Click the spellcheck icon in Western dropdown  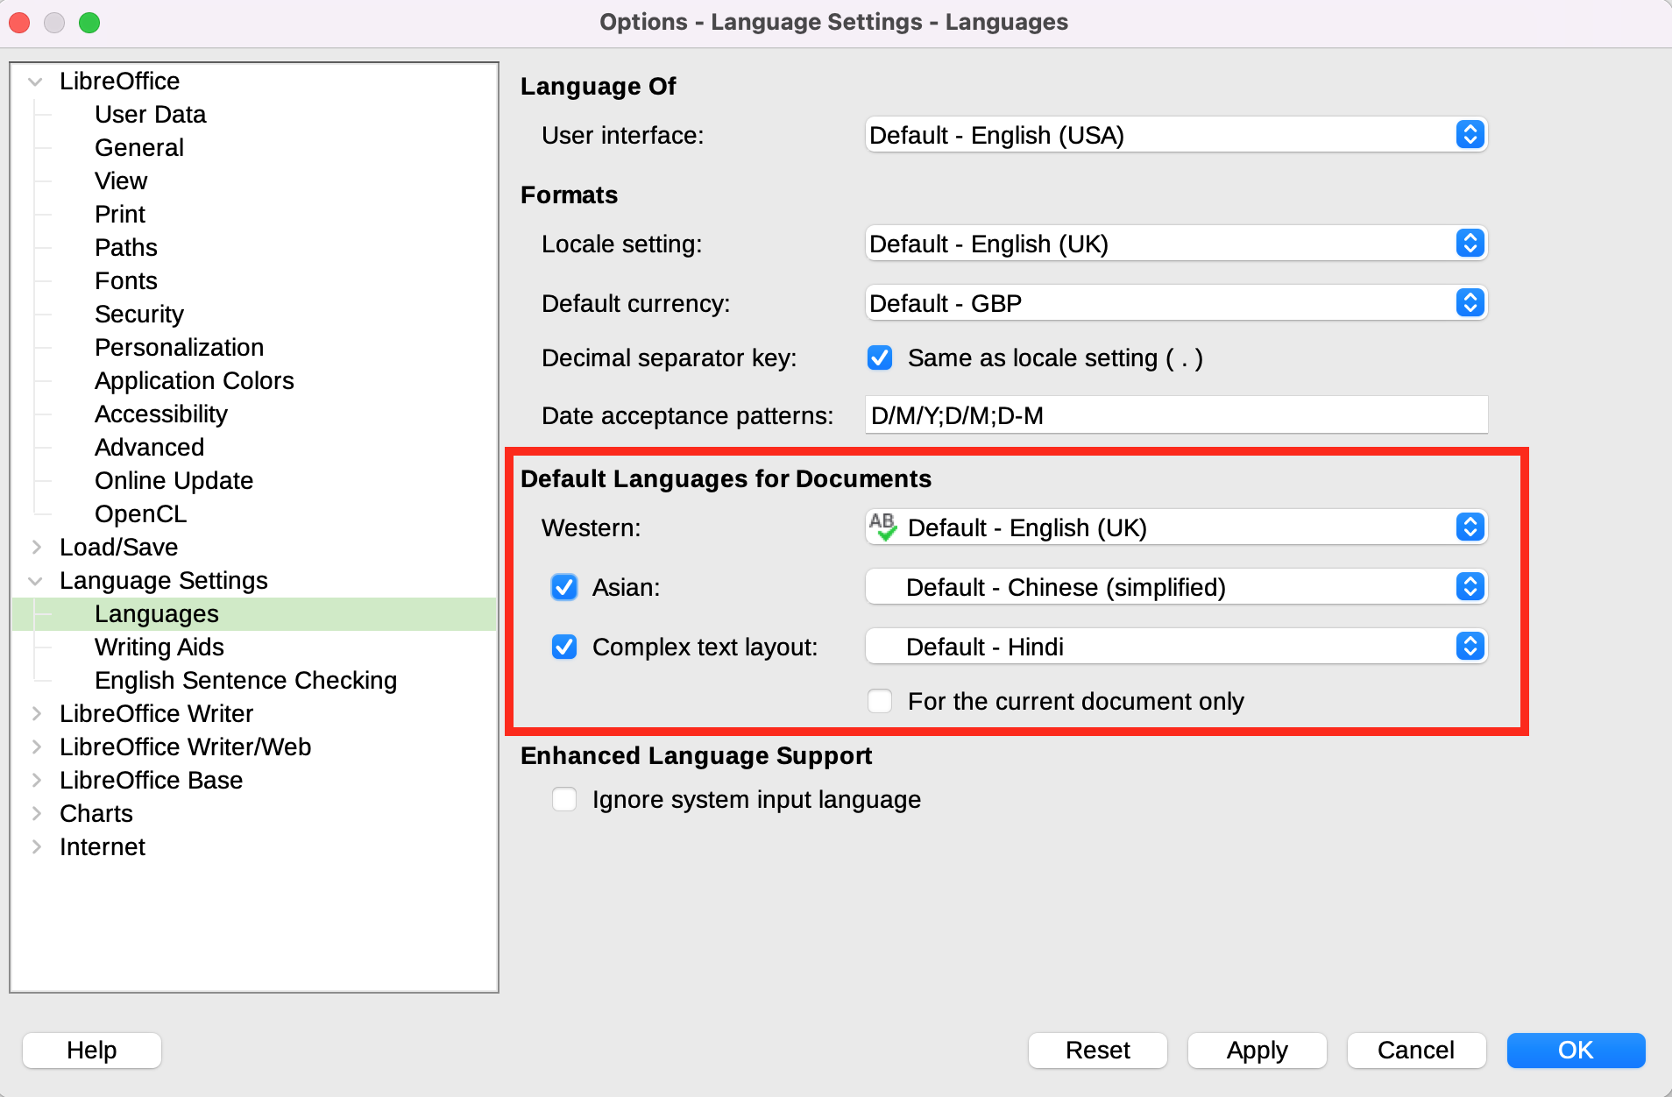[882, 527]
